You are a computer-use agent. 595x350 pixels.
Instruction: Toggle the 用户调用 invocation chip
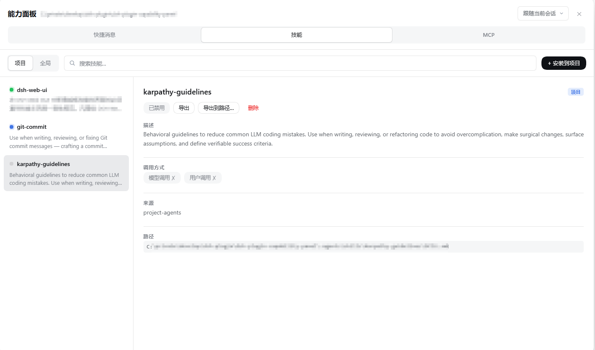203,178
